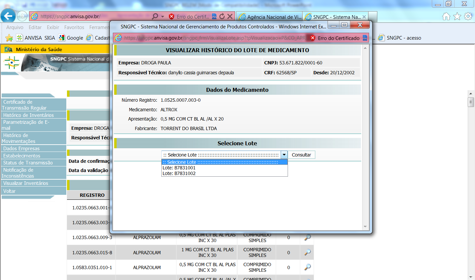The height and width of the screenshot is (280, 475).
Task: Open Histórico de Movimentações in the sidebar
Action: click(x=34, y=138)
